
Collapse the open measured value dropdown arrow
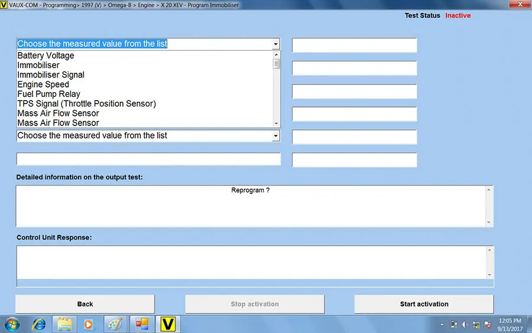(275, 44)
